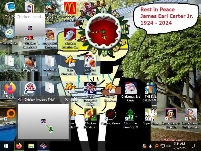Open the Action Center notifications
This screenshot has height=151, width=201.
coord(193,146)
